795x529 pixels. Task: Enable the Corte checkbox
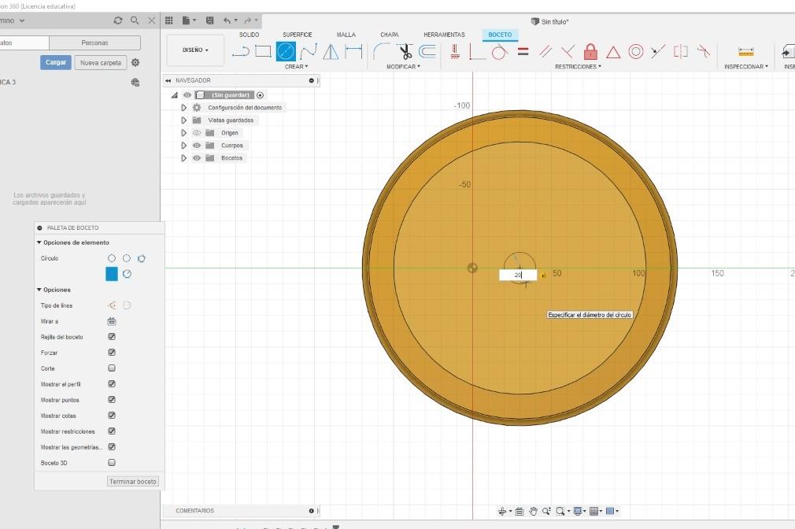112,368
